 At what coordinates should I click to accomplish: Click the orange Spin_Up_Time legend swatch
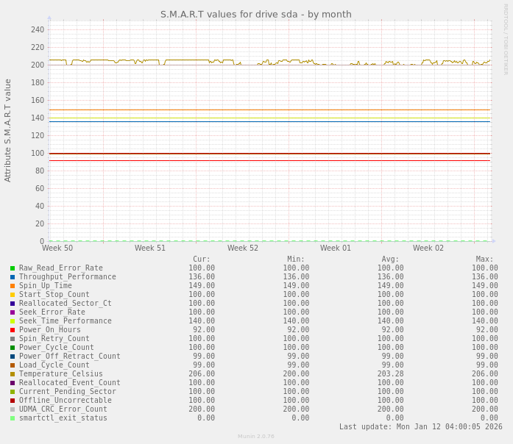(x=13, y=286)
